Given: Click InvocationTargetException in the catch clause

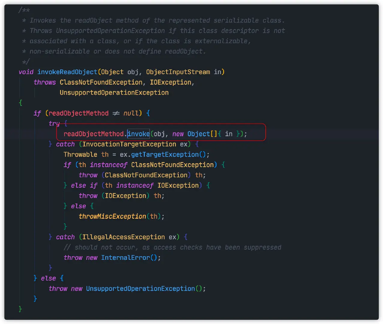Looking at the screenshot, I should pyautogui.click(x=129, y=144).
